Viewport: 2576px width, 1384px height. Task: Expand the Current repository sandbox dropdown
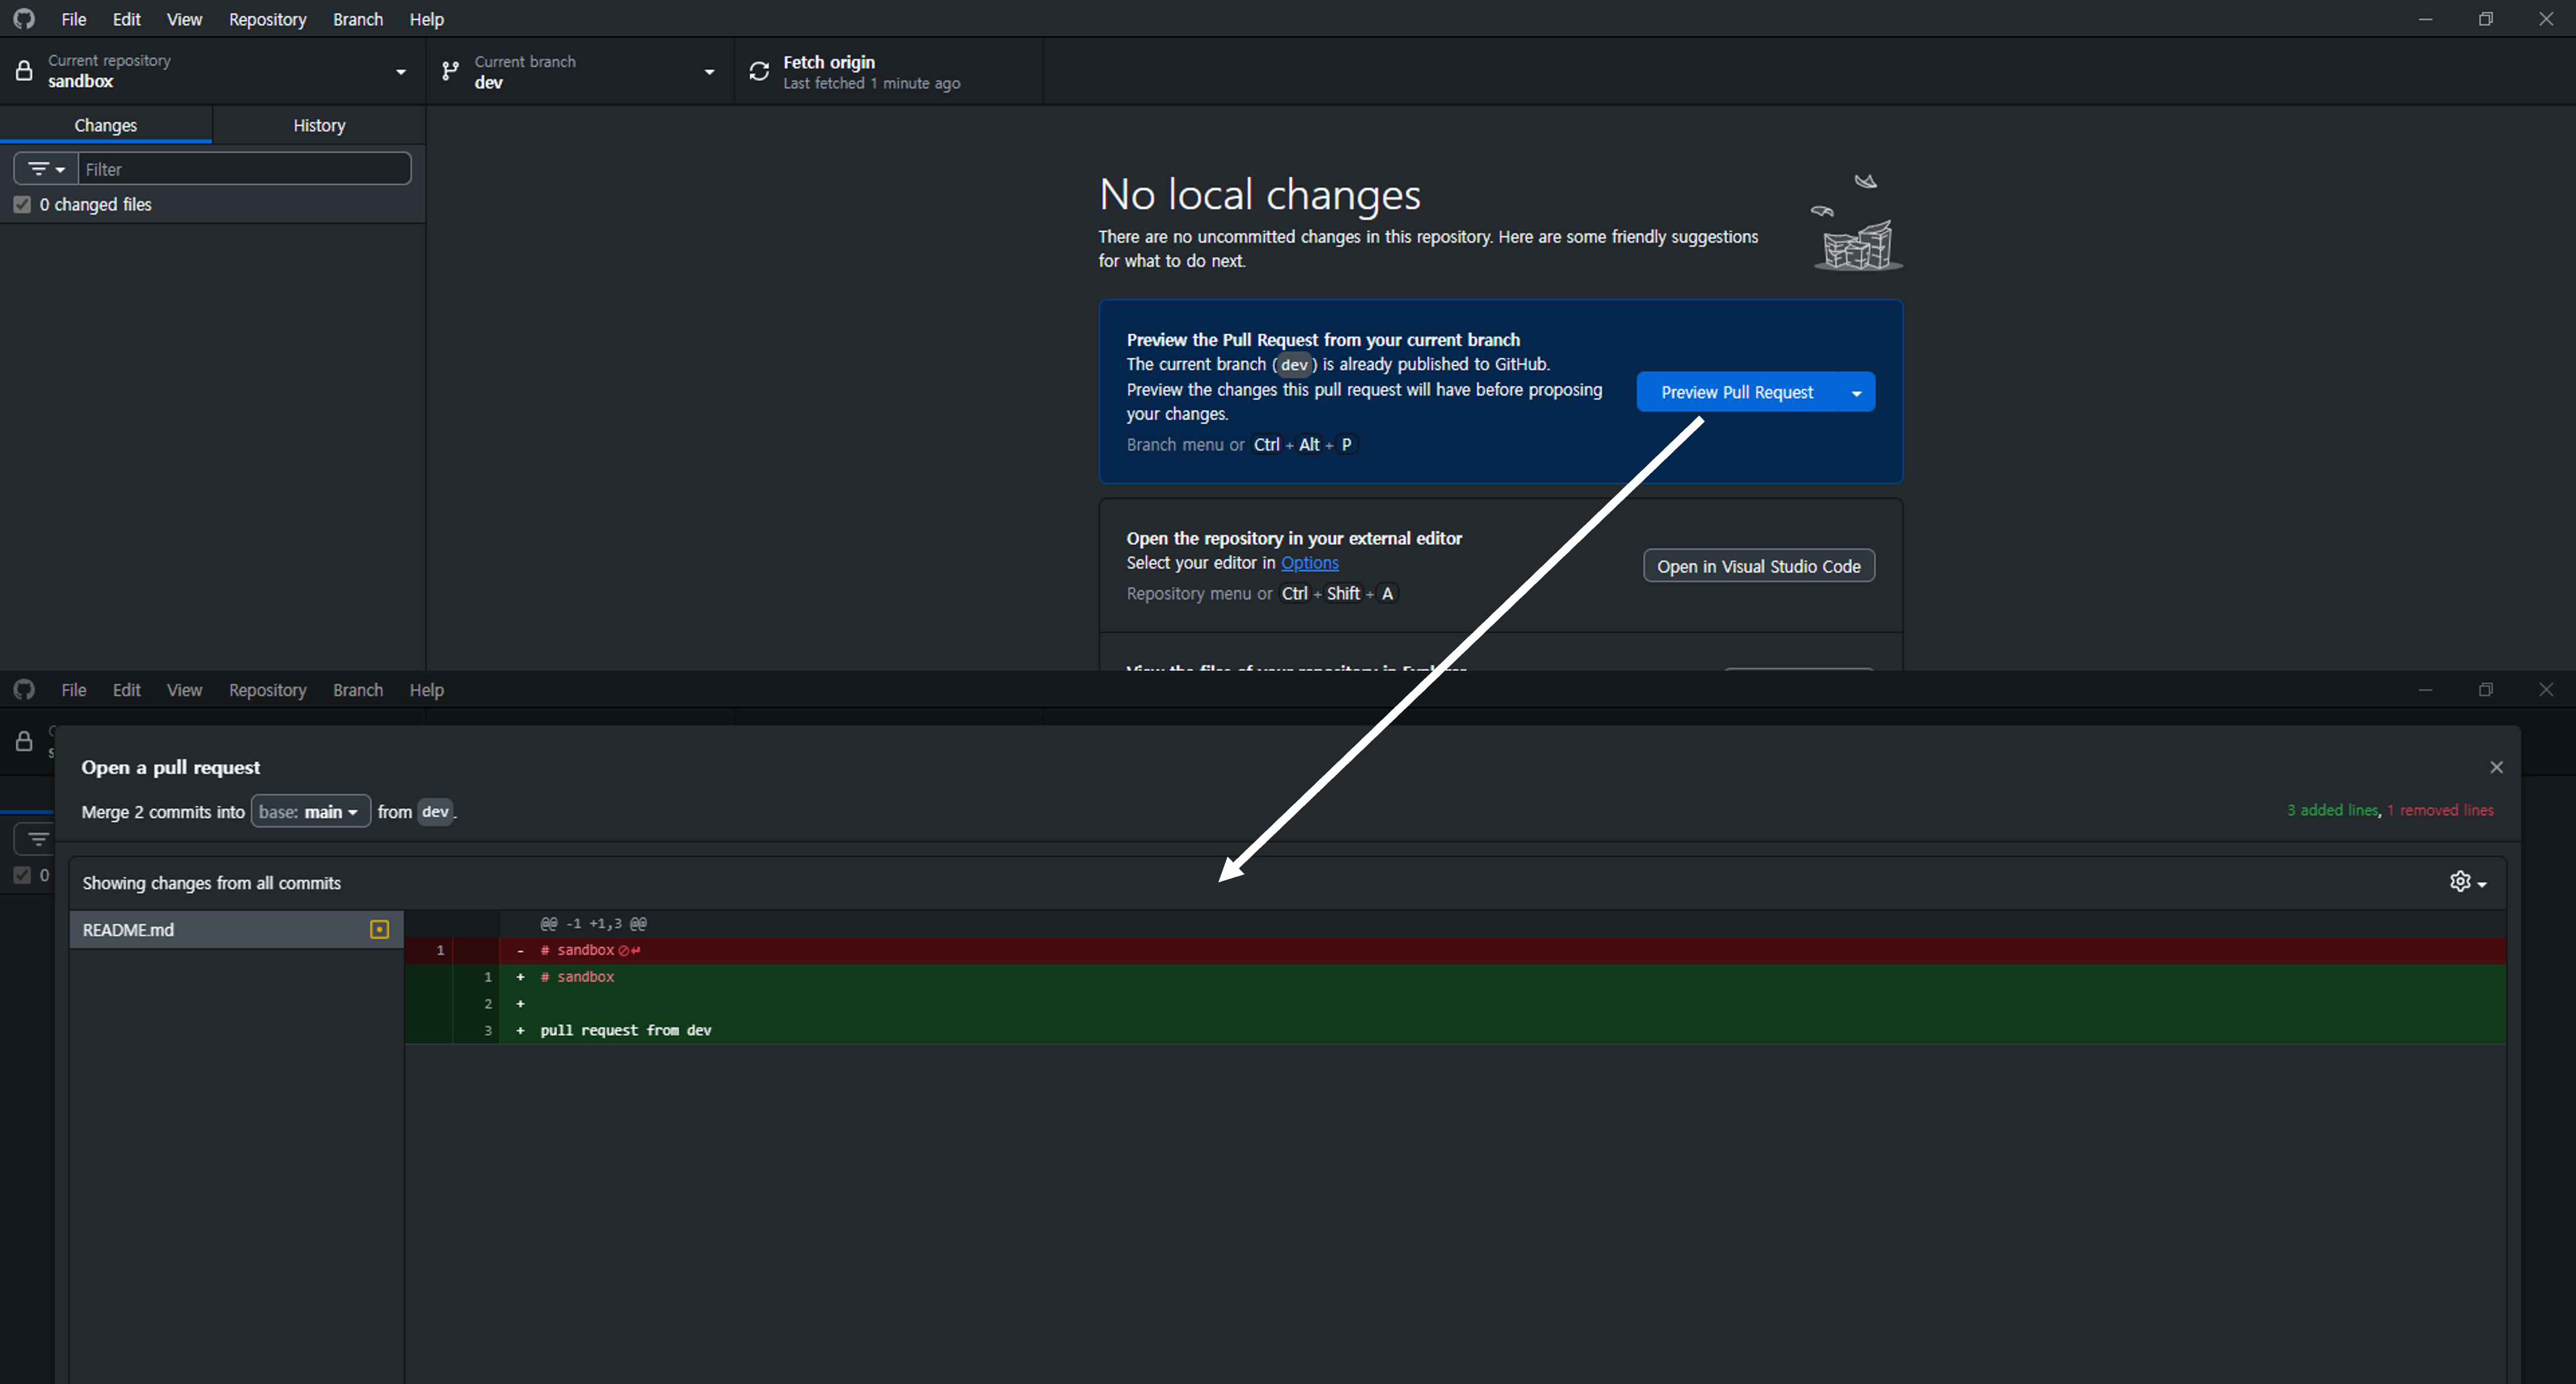(x=401, y=72)
